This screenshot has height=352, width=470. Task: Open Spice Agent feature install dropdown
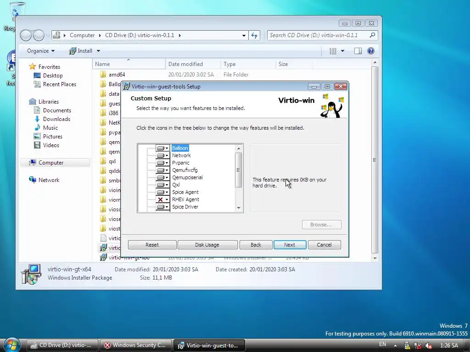pos(162,192)
